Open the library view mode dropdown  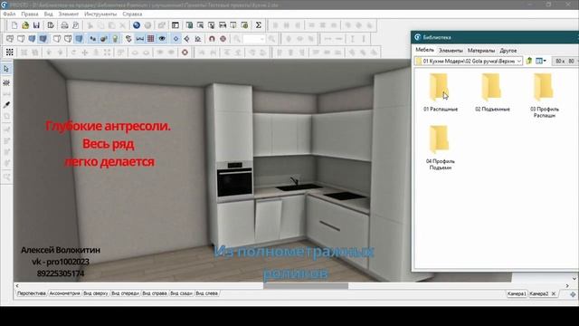(541, 61)
